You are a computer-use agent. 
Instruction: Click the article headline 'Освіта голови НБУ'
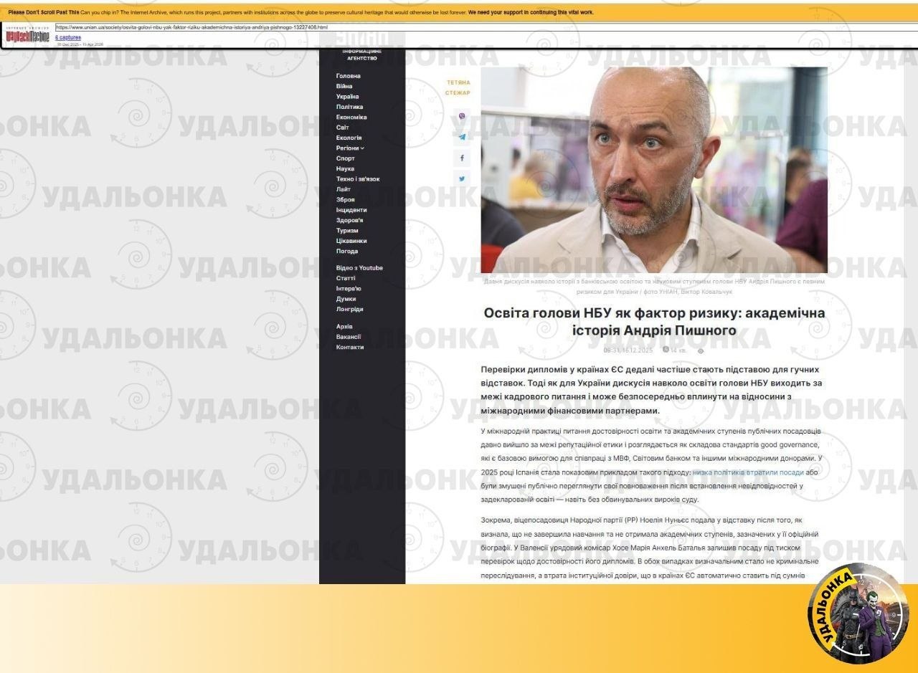654,322
